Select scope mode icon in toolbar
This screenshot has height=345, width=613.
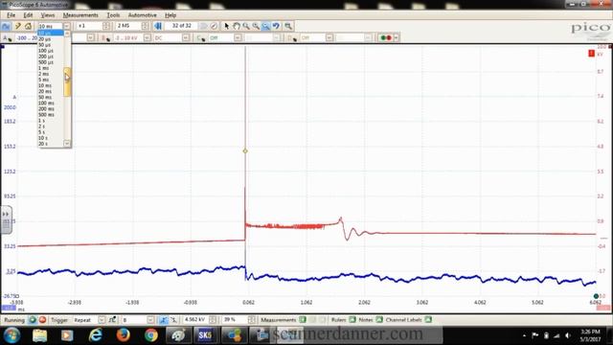[x=6, y=26]
